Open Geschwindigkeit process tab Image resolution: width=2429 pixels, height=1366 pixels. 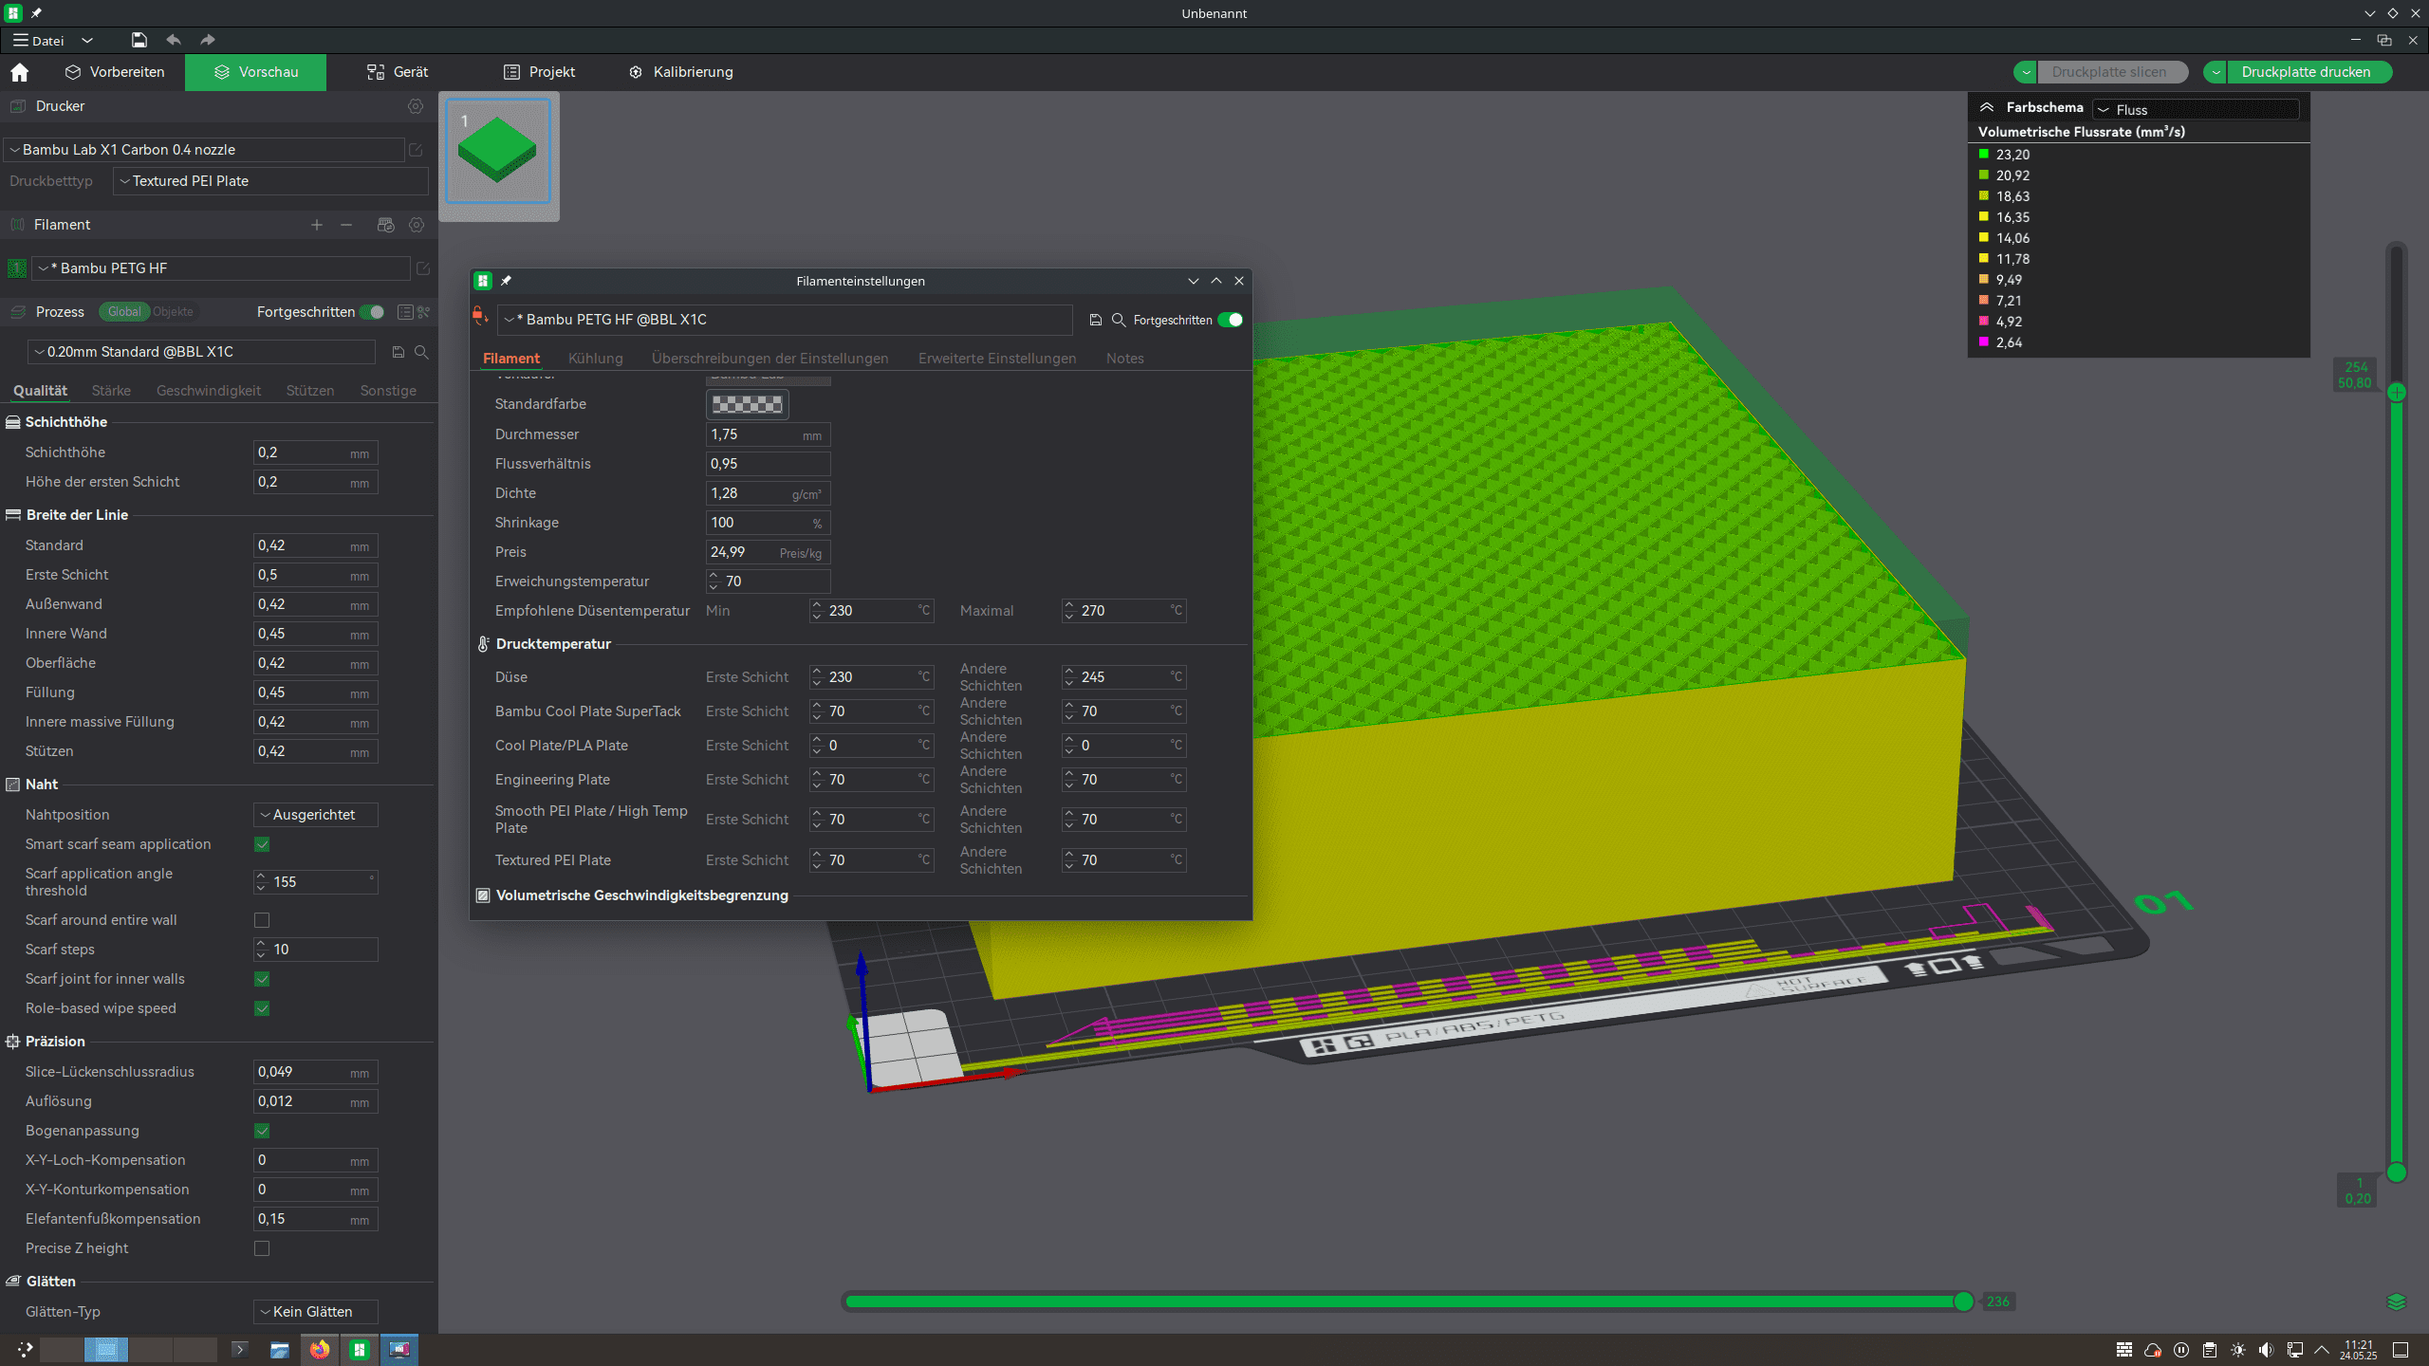[209, 391]
